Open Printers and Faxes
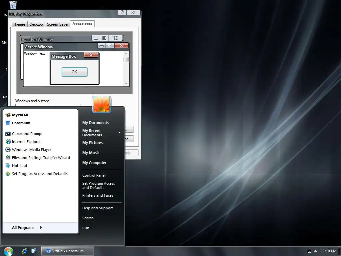The width and height of the screenshot is (341, 256). click(98, 195)
